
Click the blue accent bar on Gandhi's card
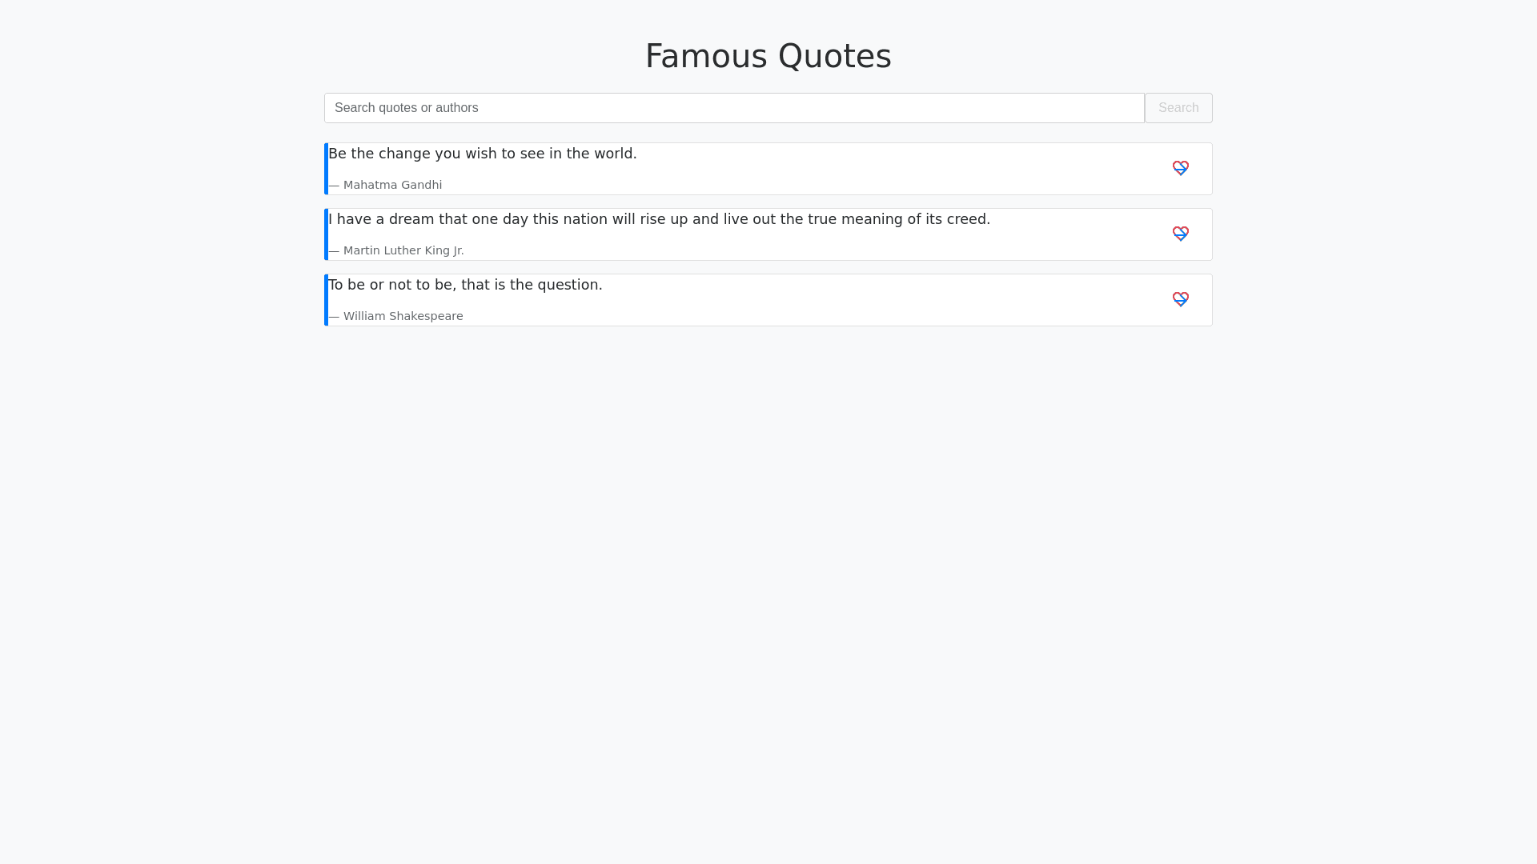(x=326, y=169)
